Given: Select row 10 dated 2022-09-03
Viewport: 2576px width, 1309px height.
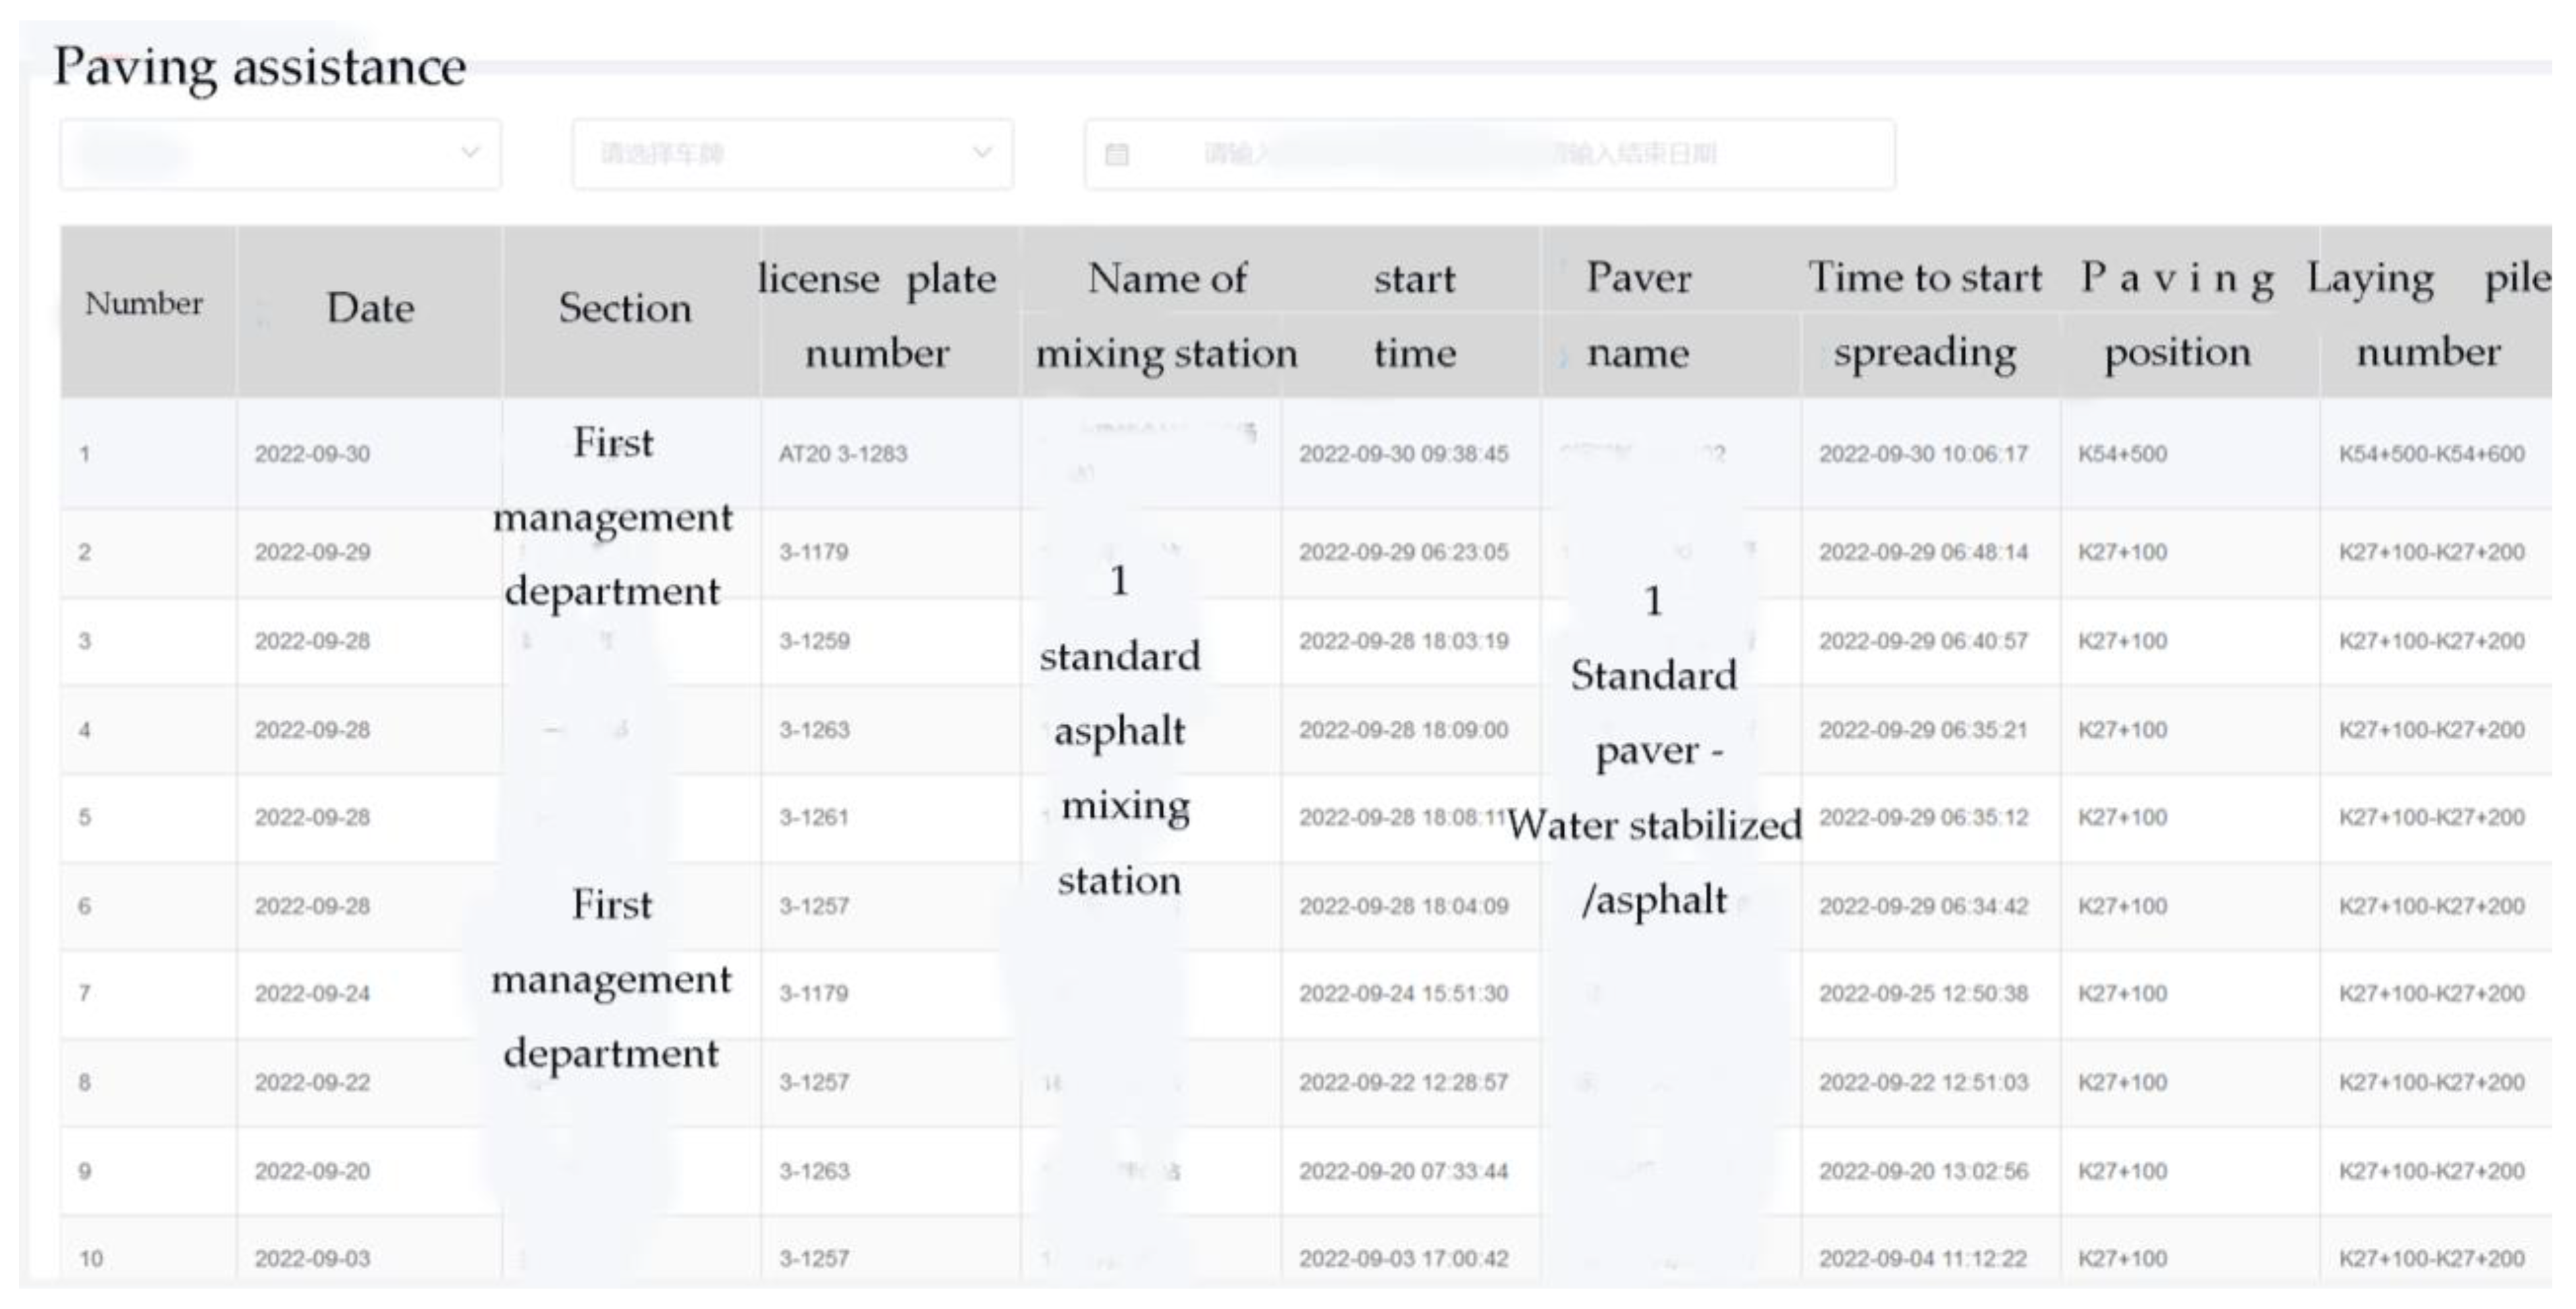Looking at the screenshot, I should (x=311, y=1259).
